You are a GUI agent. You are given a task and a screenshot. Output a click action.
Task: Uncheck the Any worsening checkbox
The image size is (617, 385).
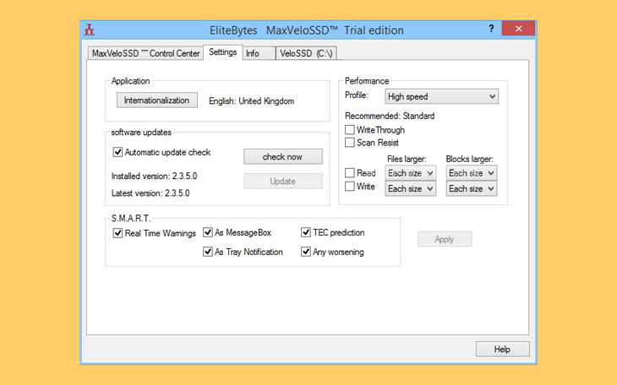307,252
